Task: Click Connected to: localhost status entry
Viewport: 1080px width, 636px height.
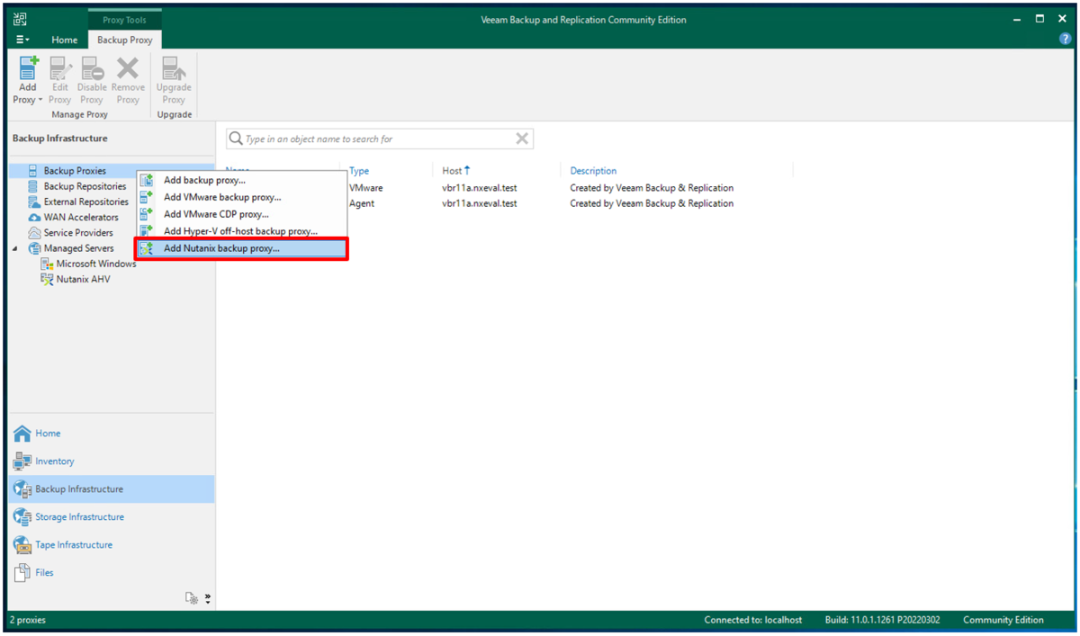Action: (x=753, y=620)
